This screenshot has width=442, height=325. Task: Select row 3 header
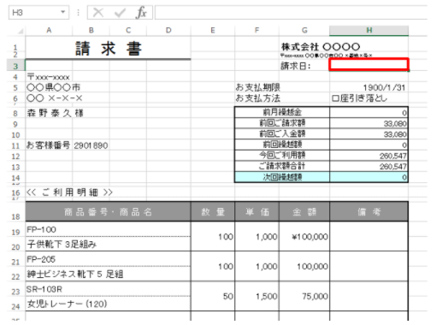point(15,66)
